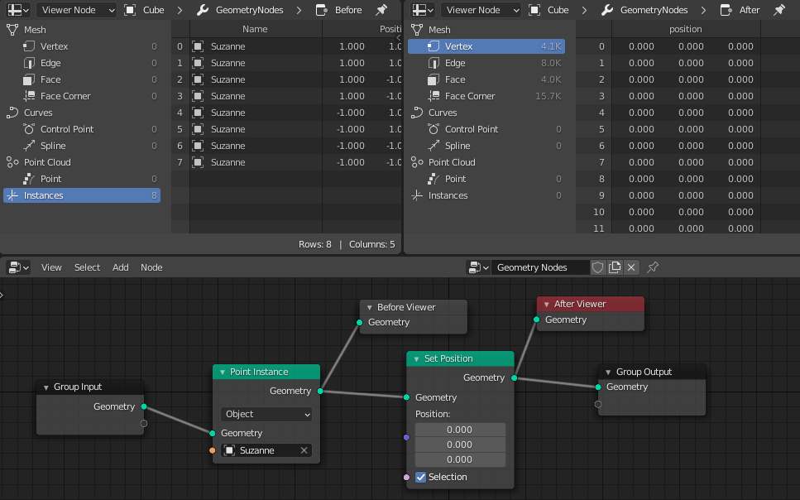Screen dimensions: 800x500
Task: Toggle the pin icon in left spreadsheet header
Action: point(381,10)
